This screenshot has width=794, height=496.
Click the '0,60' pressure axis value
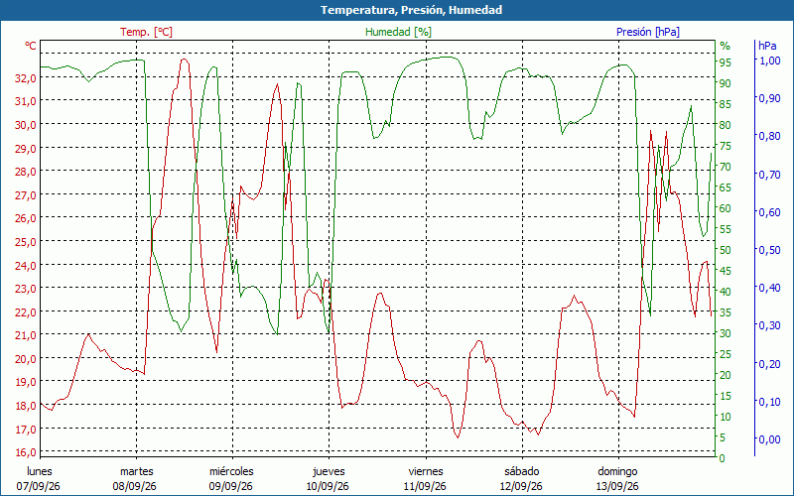[770, 212]
